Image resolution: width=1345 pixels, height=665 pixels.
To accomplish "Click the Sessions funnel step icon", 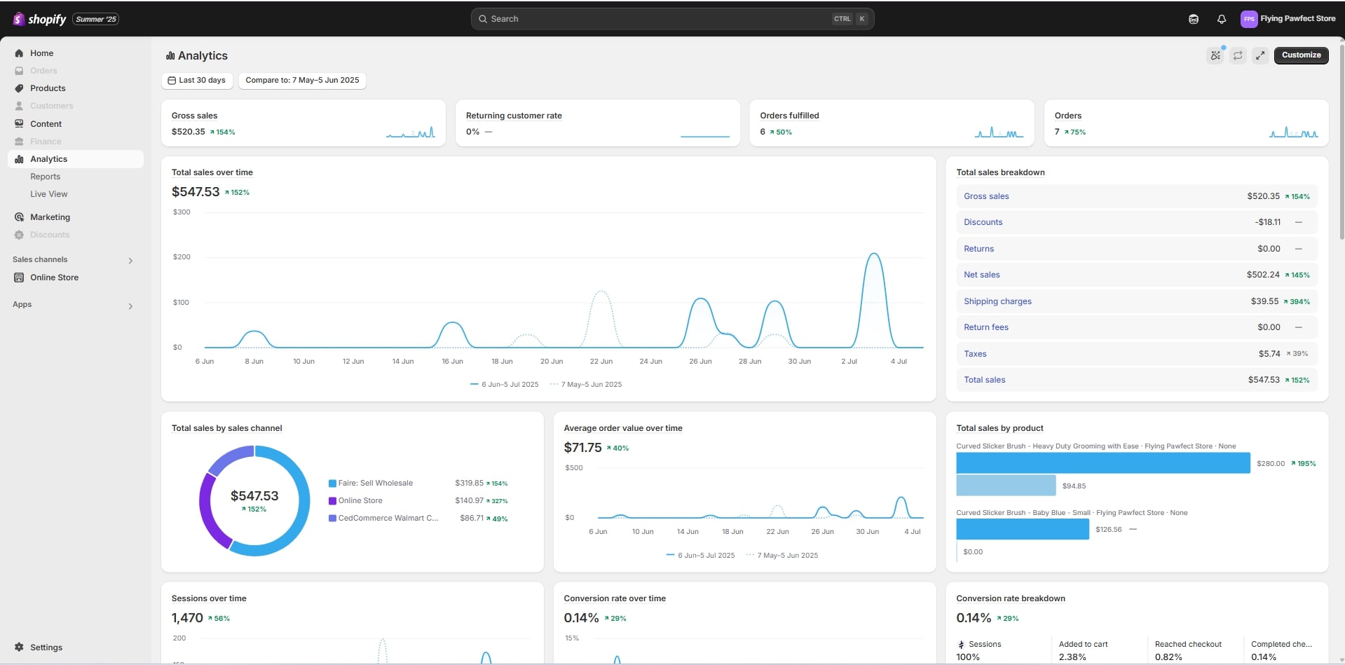I will point(961,645).
